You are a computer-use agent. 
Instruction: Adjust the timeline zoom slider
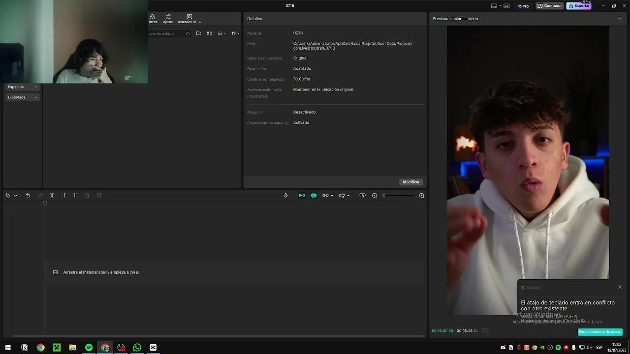pos(398,195)
